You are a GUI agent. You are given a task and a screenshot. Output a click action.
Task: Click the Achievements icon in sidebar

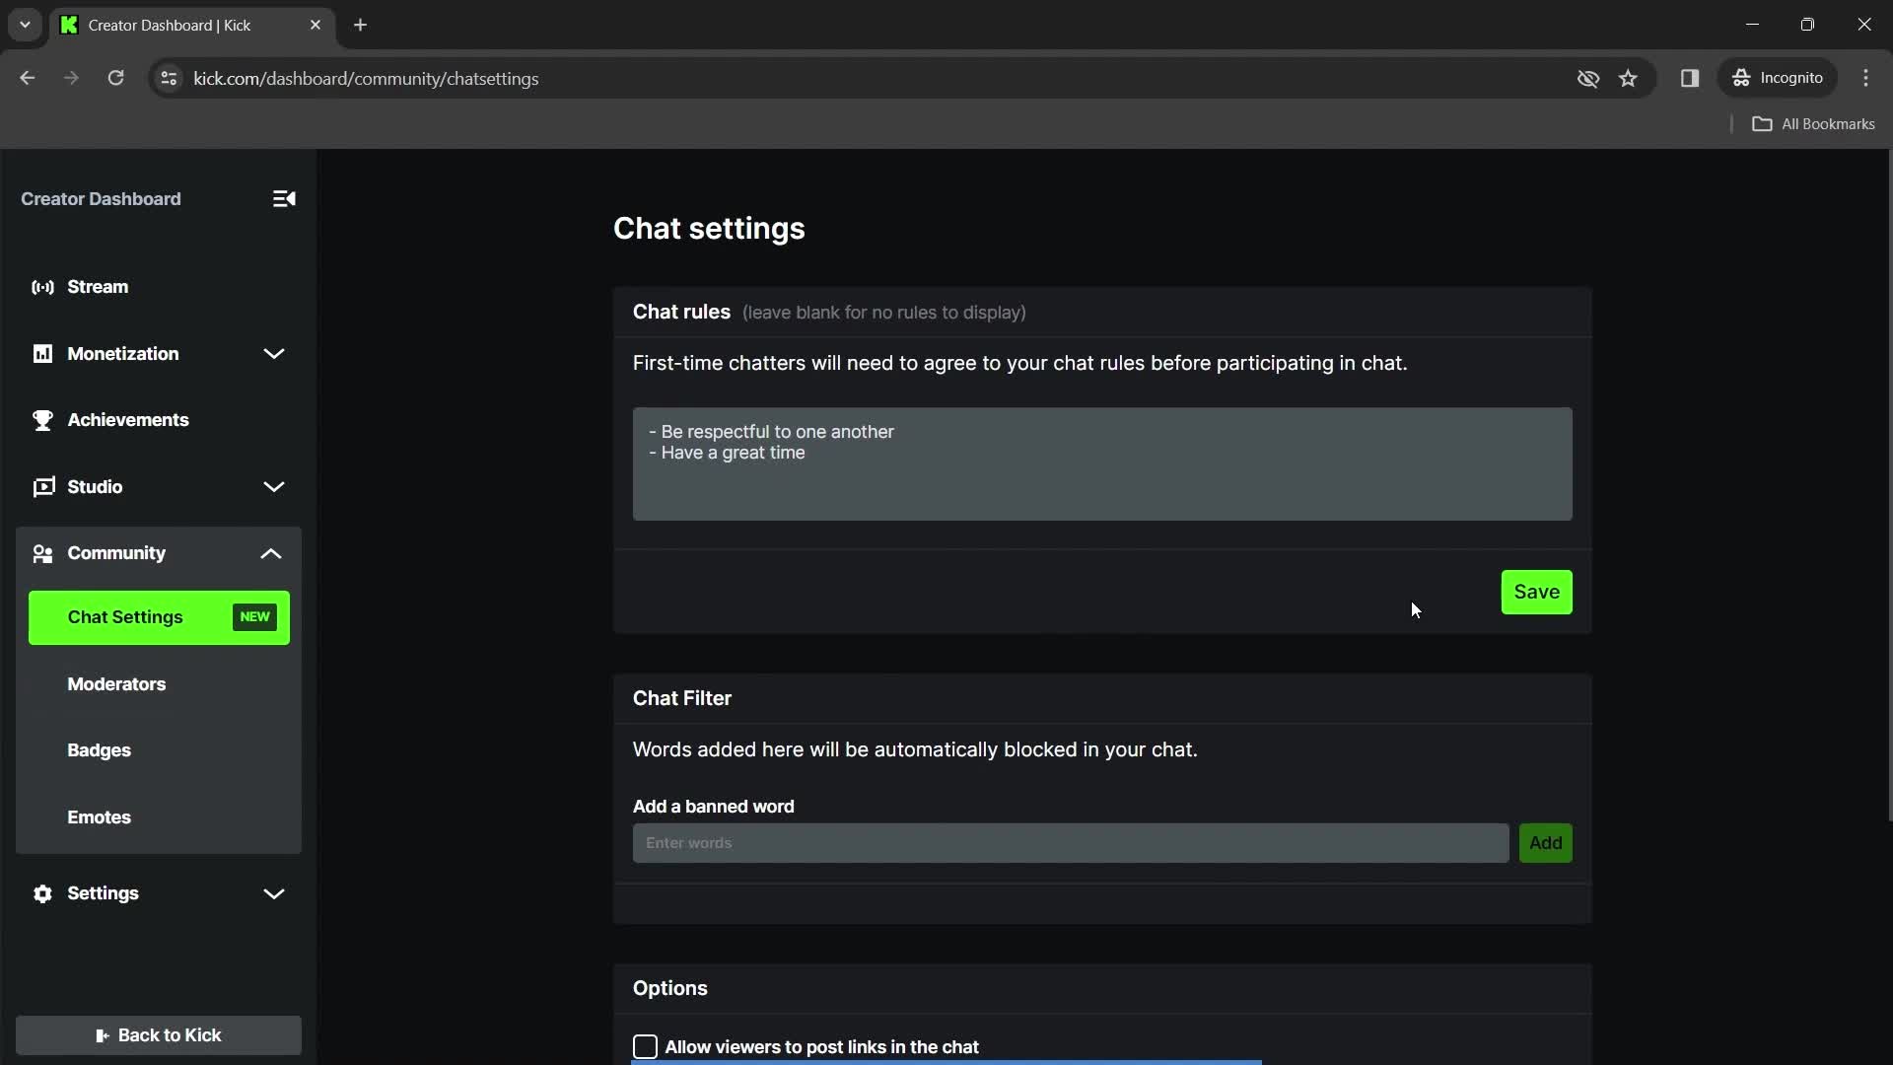click(x=43, y=419)
